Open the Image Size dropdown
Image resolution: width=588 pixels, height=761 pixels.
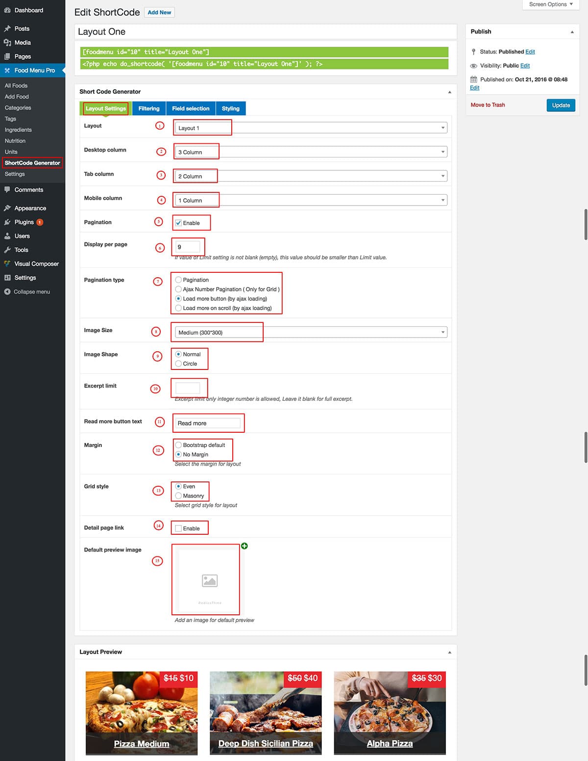tap(311, 332)
